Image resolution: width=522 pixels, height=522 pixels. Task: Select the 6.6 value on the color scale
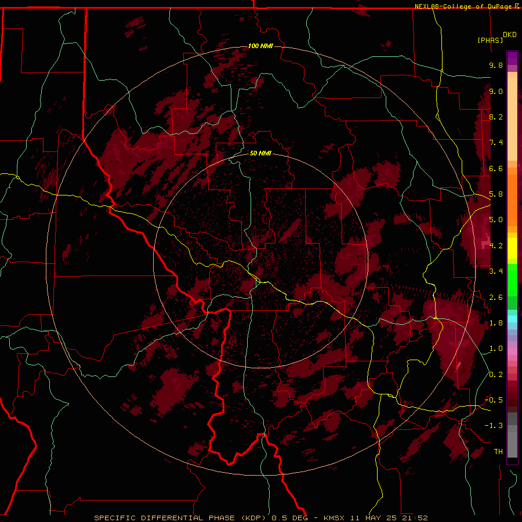[x=496, y=168]
